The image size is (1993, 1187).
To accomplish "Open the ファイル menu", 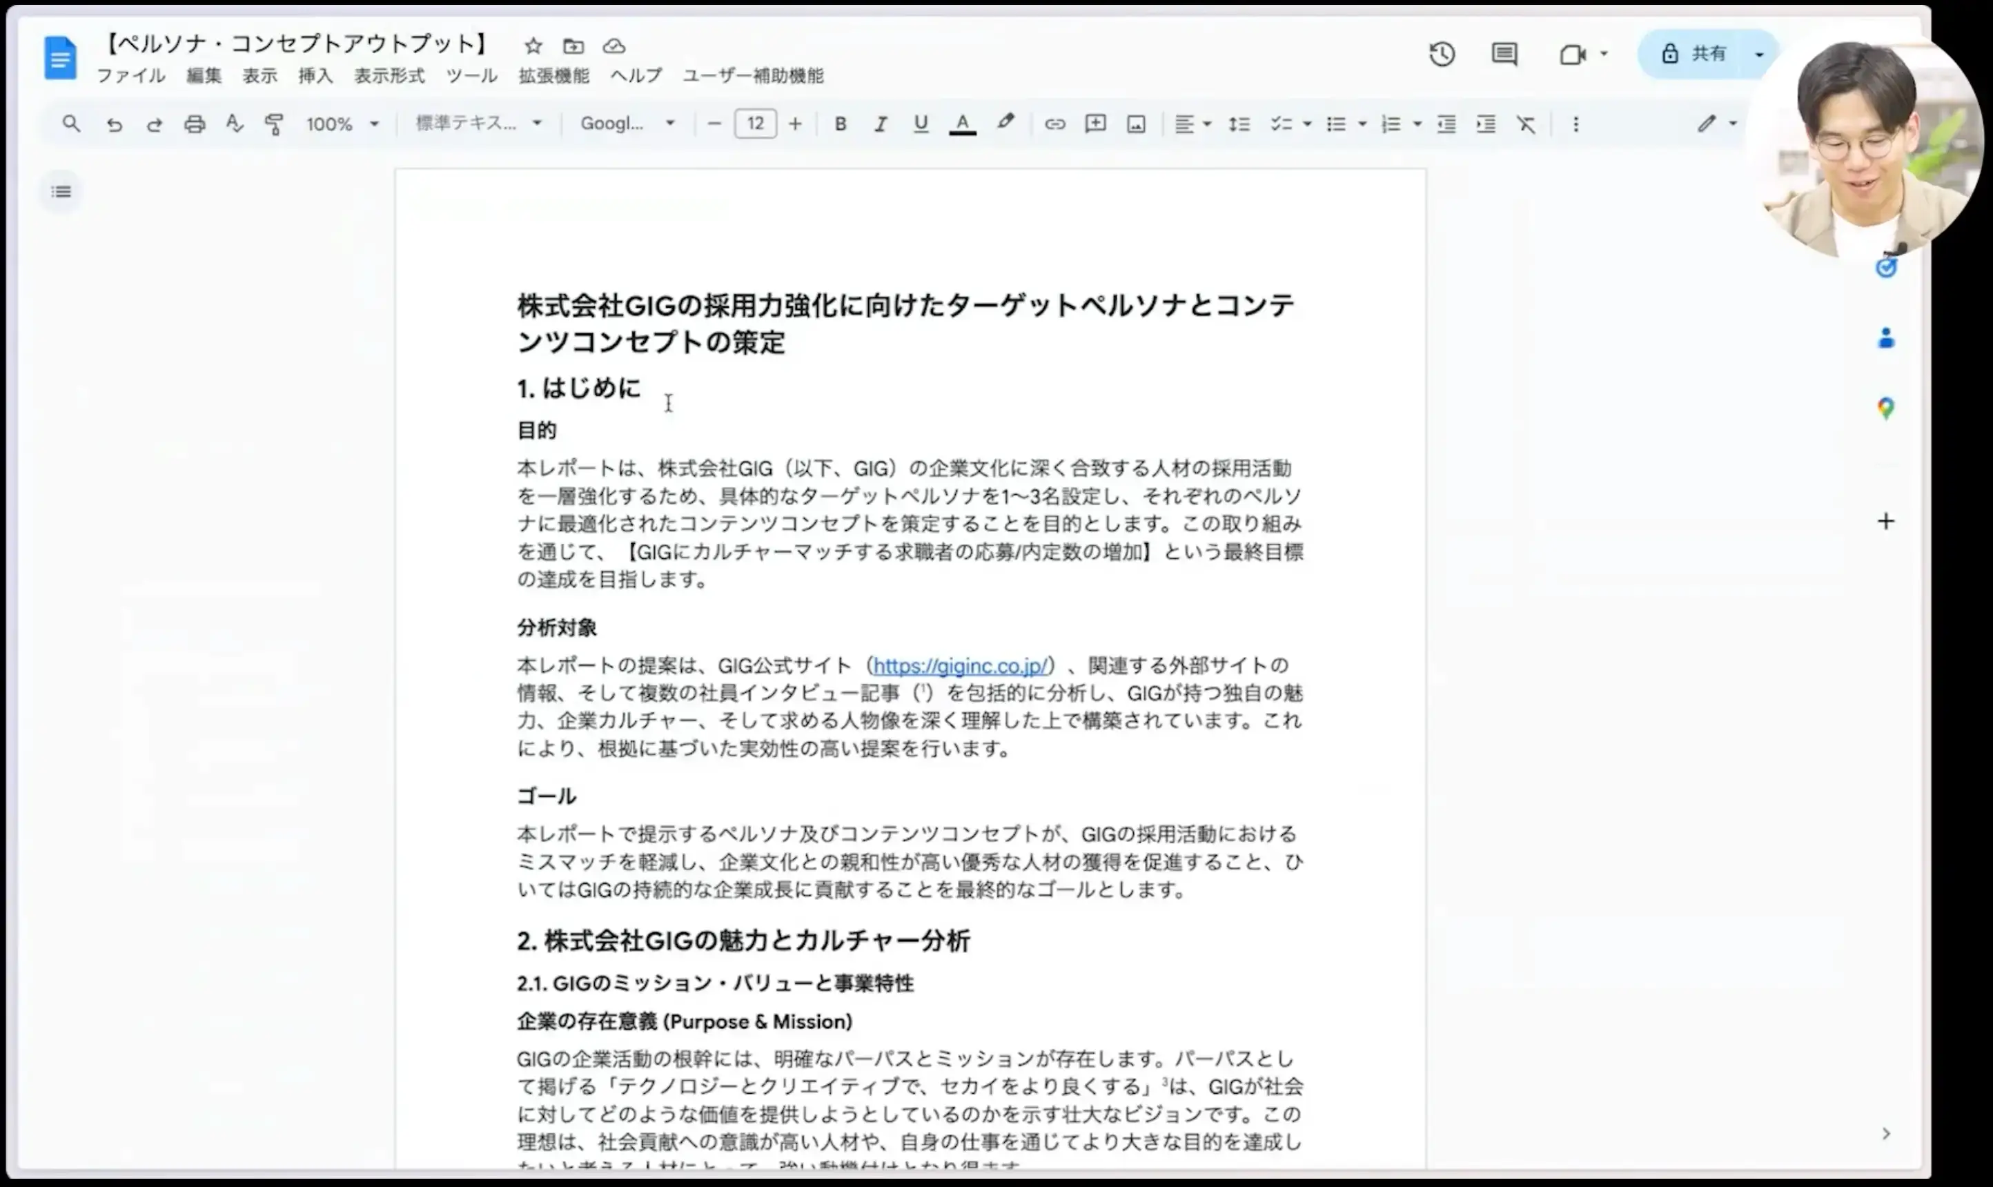I will [x=131, y=76].
